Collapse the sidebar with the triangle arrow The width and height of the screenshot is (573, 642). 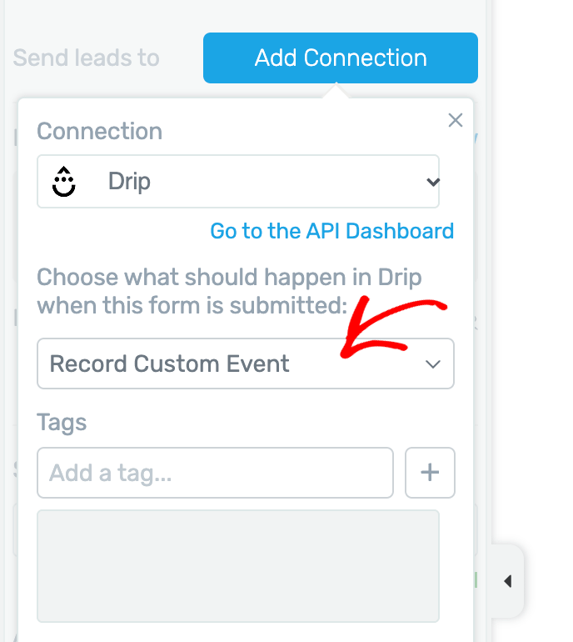pyautogui.click(x=507, y=581)
